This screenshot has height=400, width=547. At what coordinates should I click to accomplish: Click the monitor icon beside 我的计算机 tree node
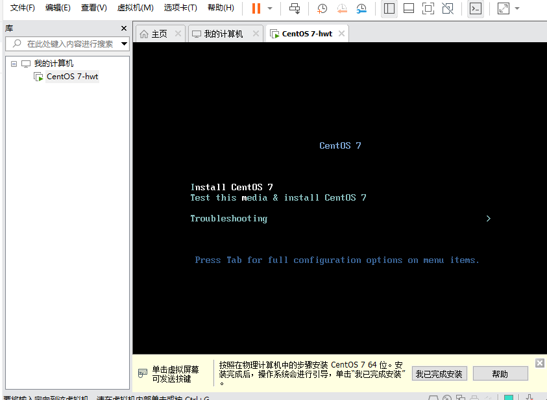tap(26, 64)
